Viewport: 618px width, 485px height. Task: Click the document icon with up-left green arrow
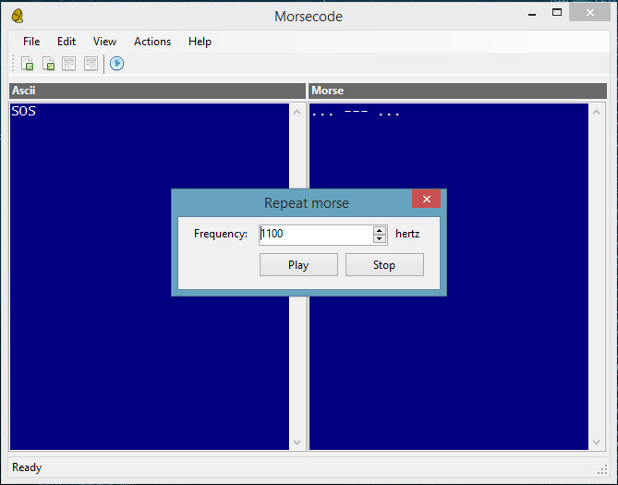[28, 64]
